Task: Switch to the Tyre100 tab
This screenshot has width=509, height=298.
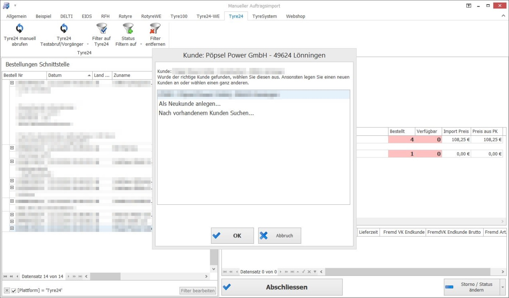Action: pos(179,16)
